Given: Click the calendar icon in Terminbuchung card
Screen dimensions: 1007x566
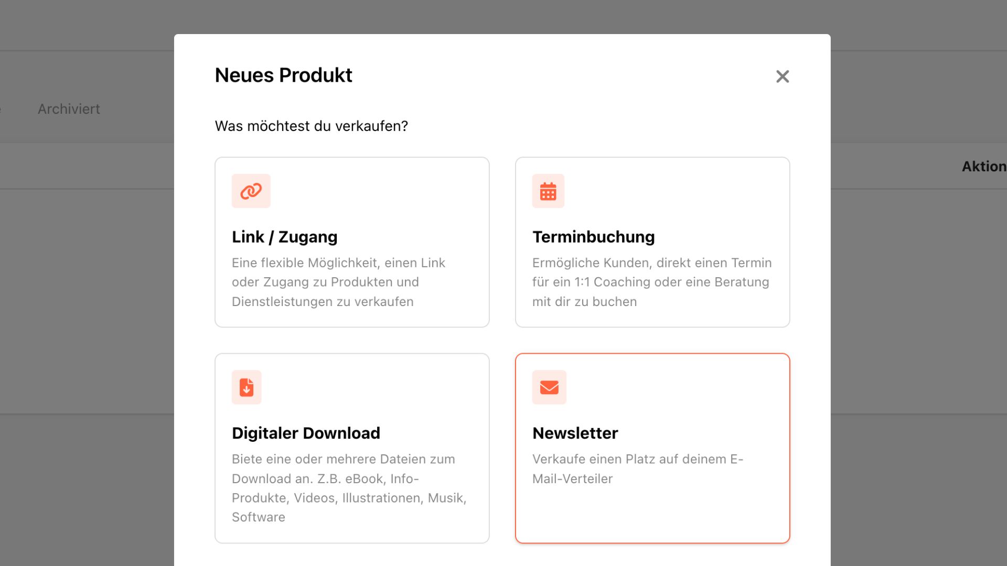Looking at the screenshot, I should click(548, 191).
